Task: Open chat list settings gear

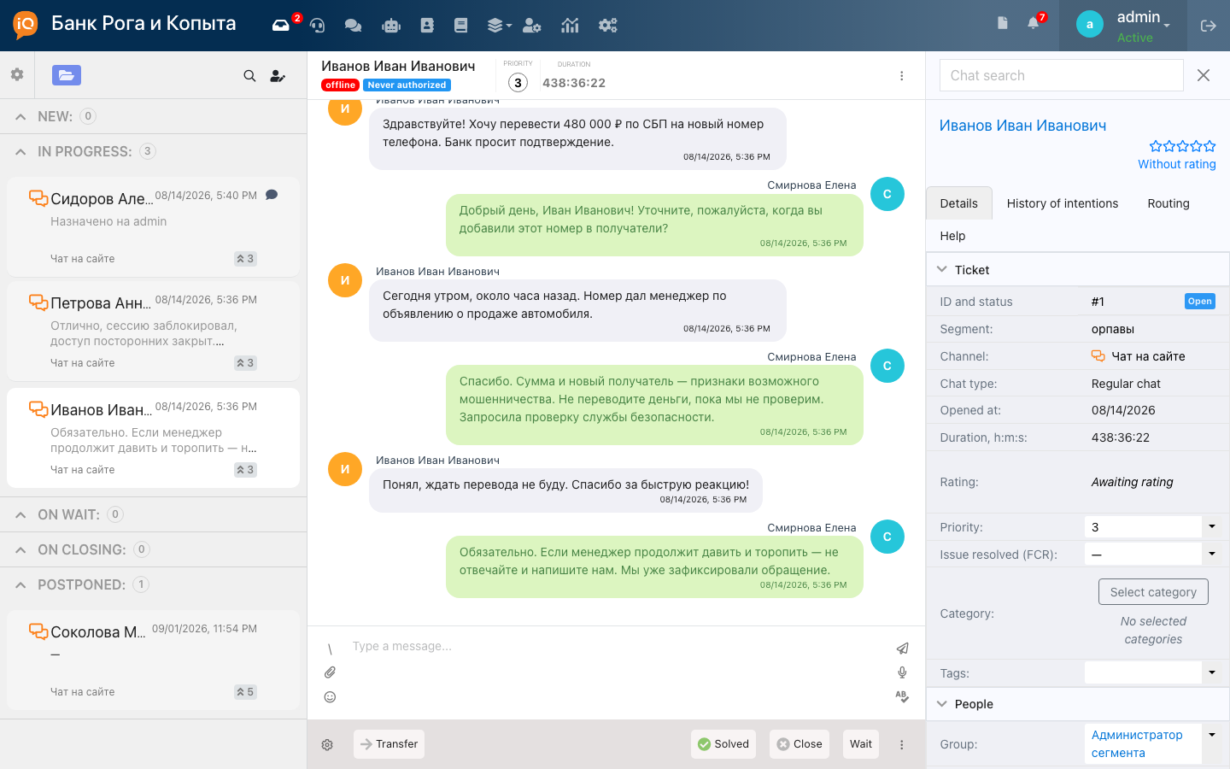Action: pyautogui.click(x=17, y=74)
